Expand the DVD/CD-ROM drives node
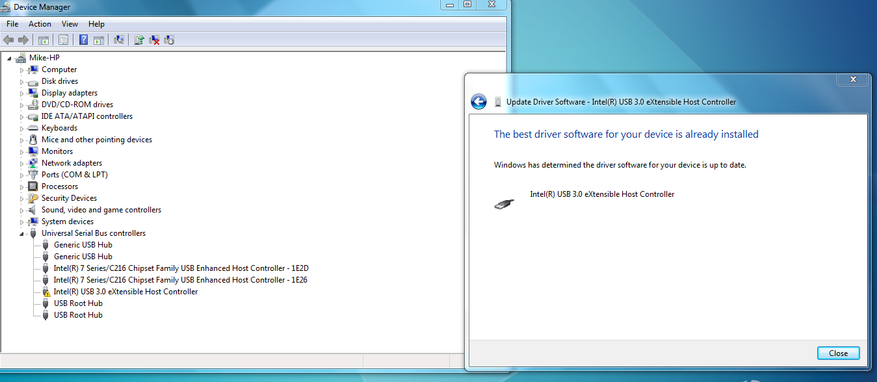The width and height of the screenshot is (877, 382). (21, 105)
